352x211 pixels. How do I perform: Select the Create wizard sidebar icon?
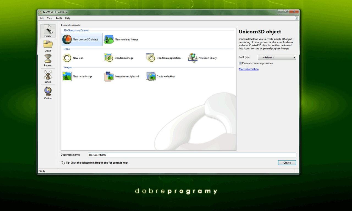point(48,31)
